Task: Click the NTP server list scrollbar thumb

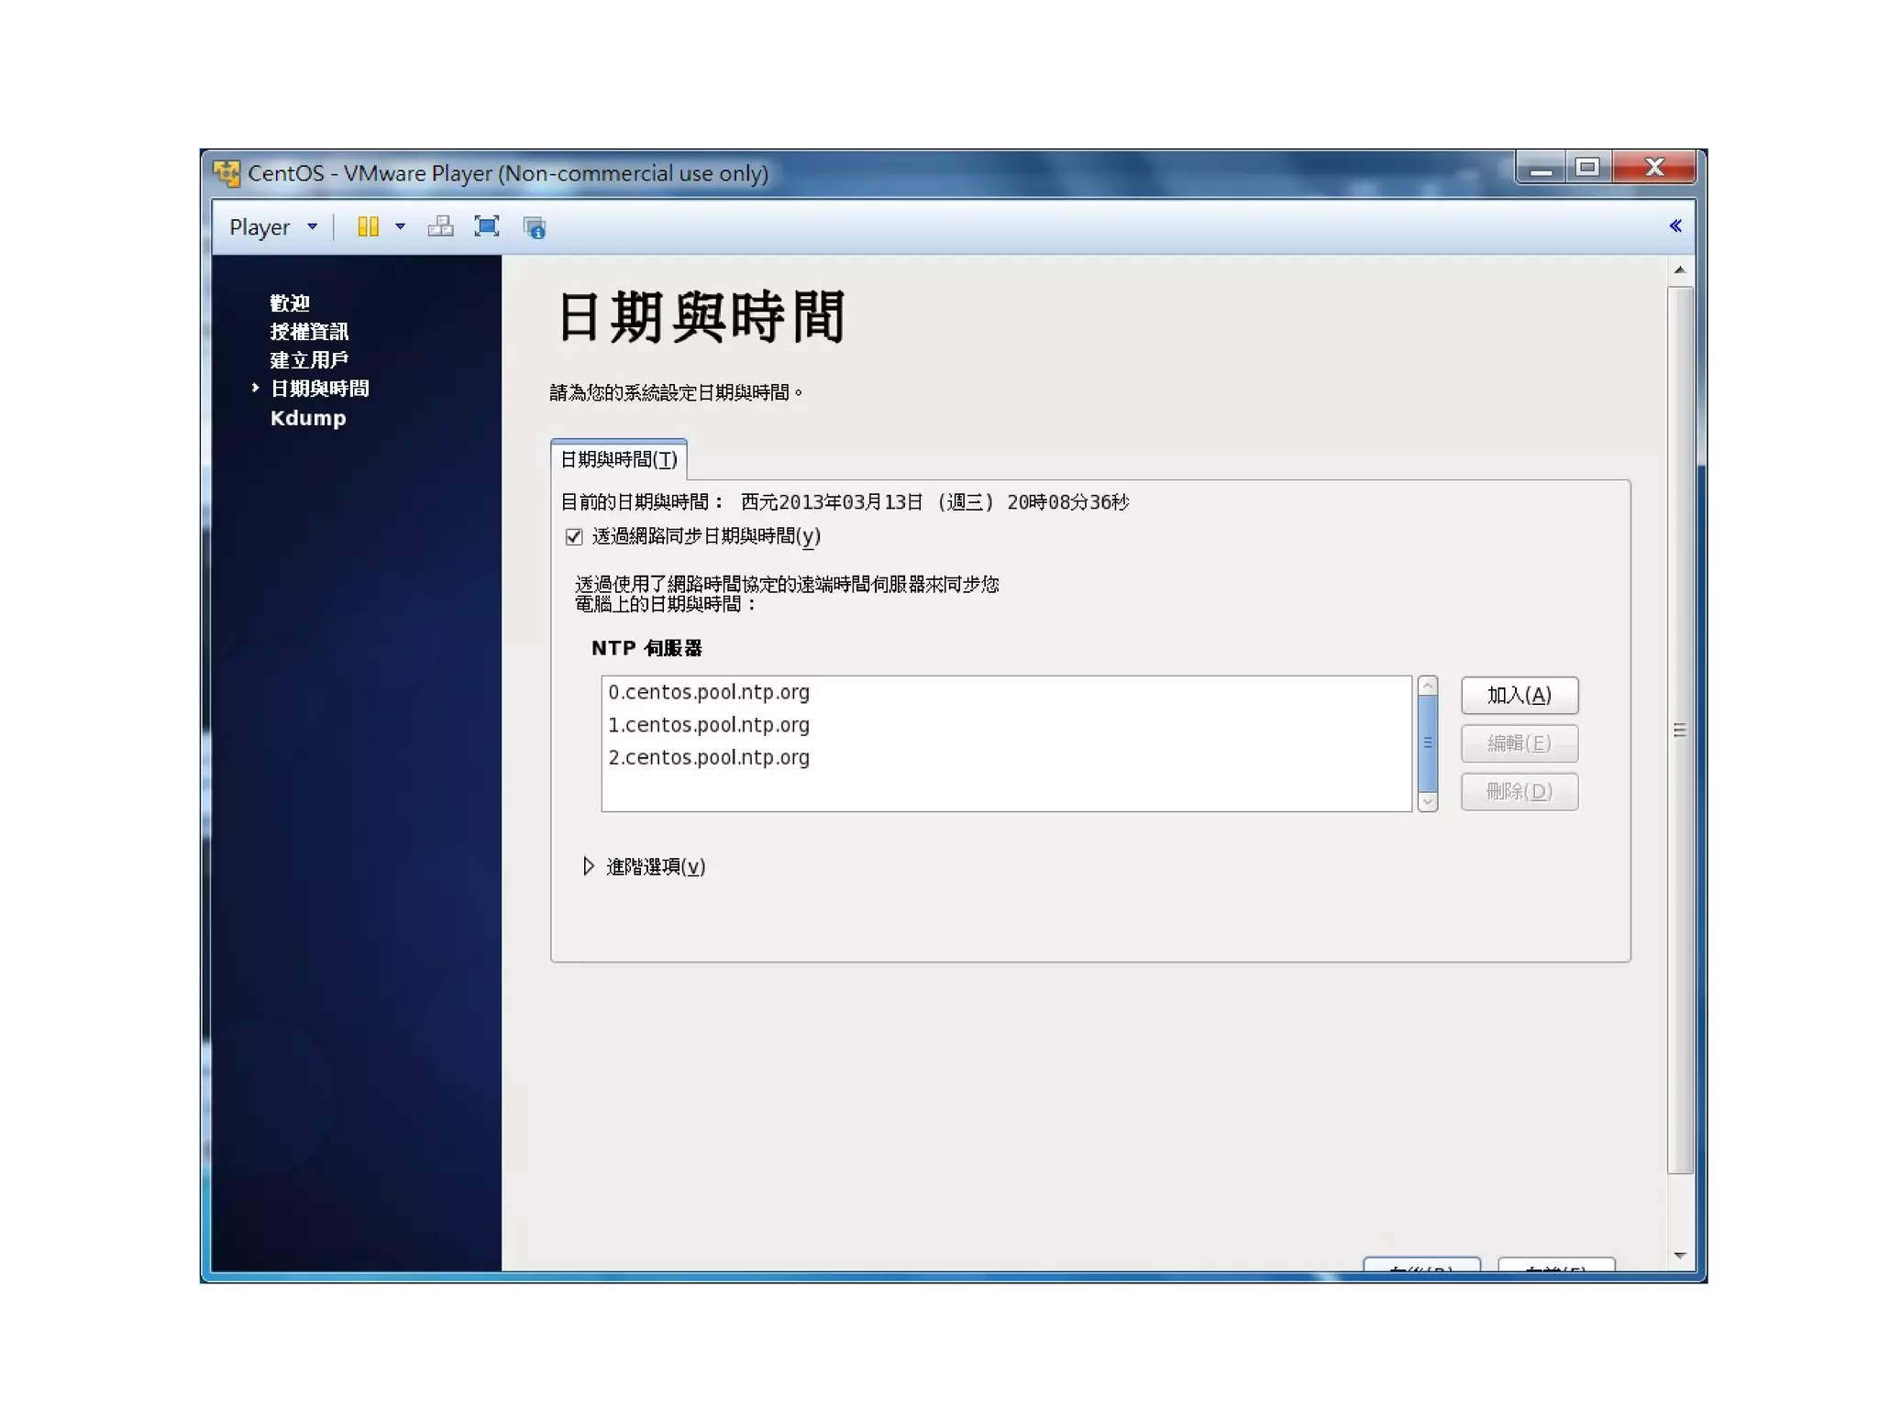Action: pyautogui.click(x=1427, y=742)
